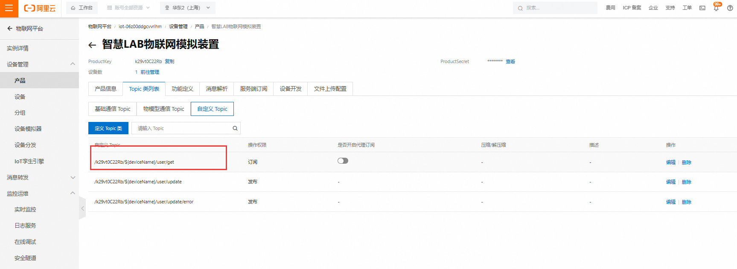Viewport: 737px width, 269px height.
Task: Click the help question mark icon
Action: [x=730, y=8]
